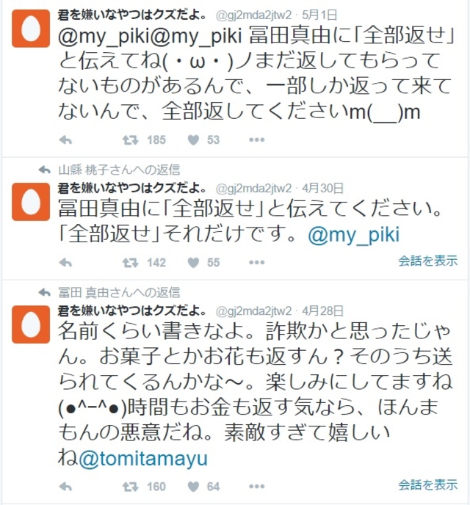Like the tweet with 53 likes
470x505 pixels.
click(193, 140)
